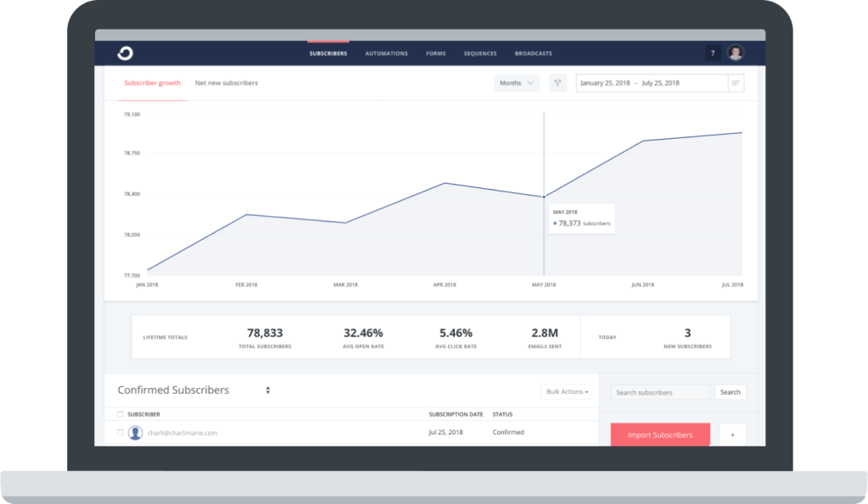Open the help question mark icon
The width and height of the screenshot is (868, 504).
713,53
